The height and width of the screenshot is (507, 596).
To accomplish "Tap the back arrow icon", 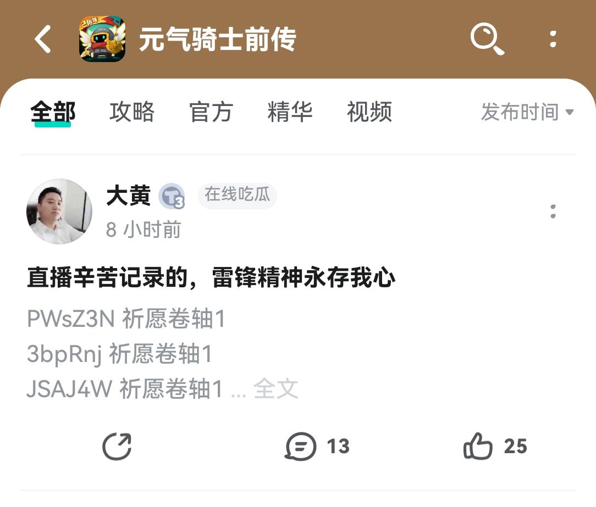I will pos(42,39).
